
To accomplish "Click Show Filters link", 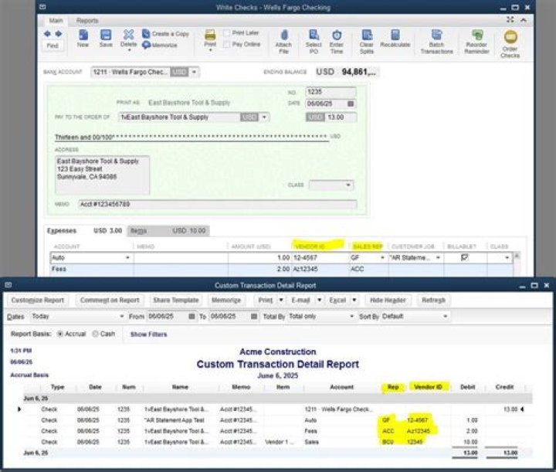I will point(148,334).
